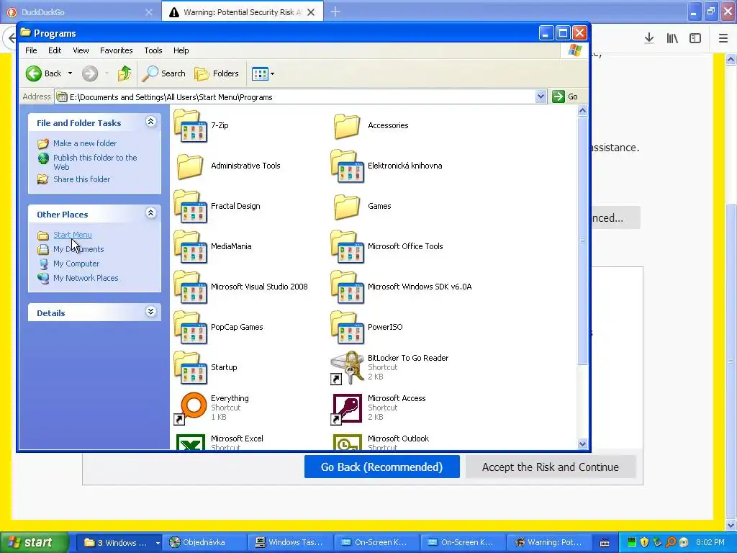737x553 pixels.
Task: Open the Tools menu
Action: (x=153, y=50)
